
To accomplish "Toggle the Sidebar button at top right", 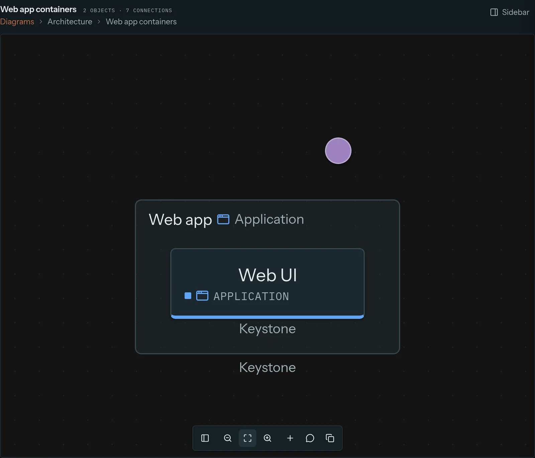I will 510,12.
